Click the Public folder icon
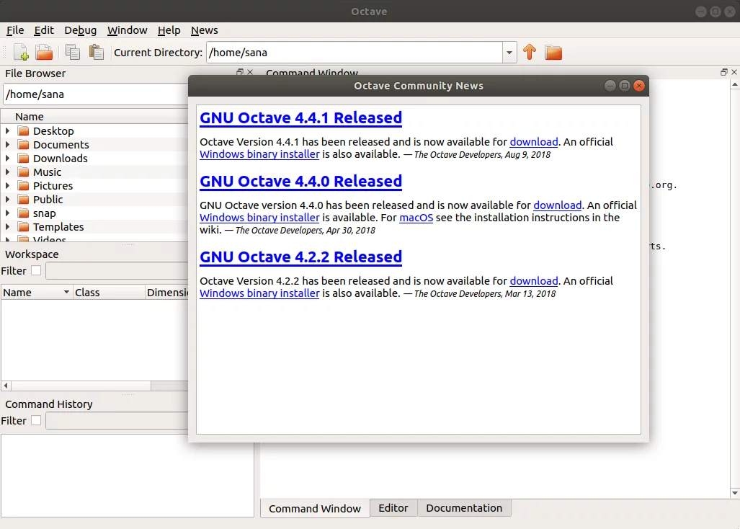Image resolution: width=740 pixels, height=529 pixels. pos(23,199)
